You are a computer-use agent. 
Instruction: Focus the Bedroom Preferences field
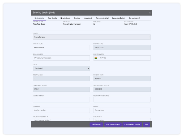122,100
